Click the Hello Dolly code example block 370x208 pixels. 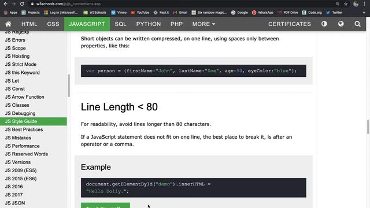[x=194, y=188]
